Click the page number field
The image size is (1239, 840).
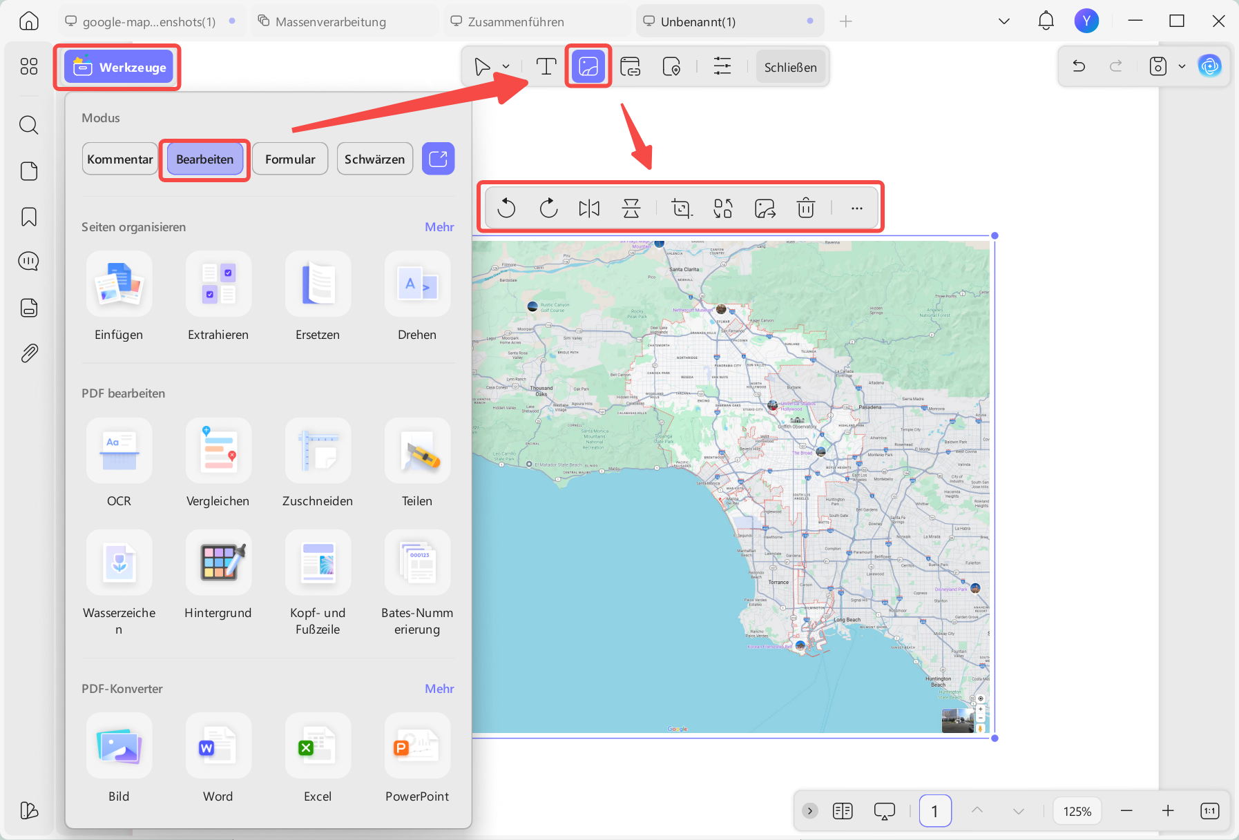(x=935, y=811)
